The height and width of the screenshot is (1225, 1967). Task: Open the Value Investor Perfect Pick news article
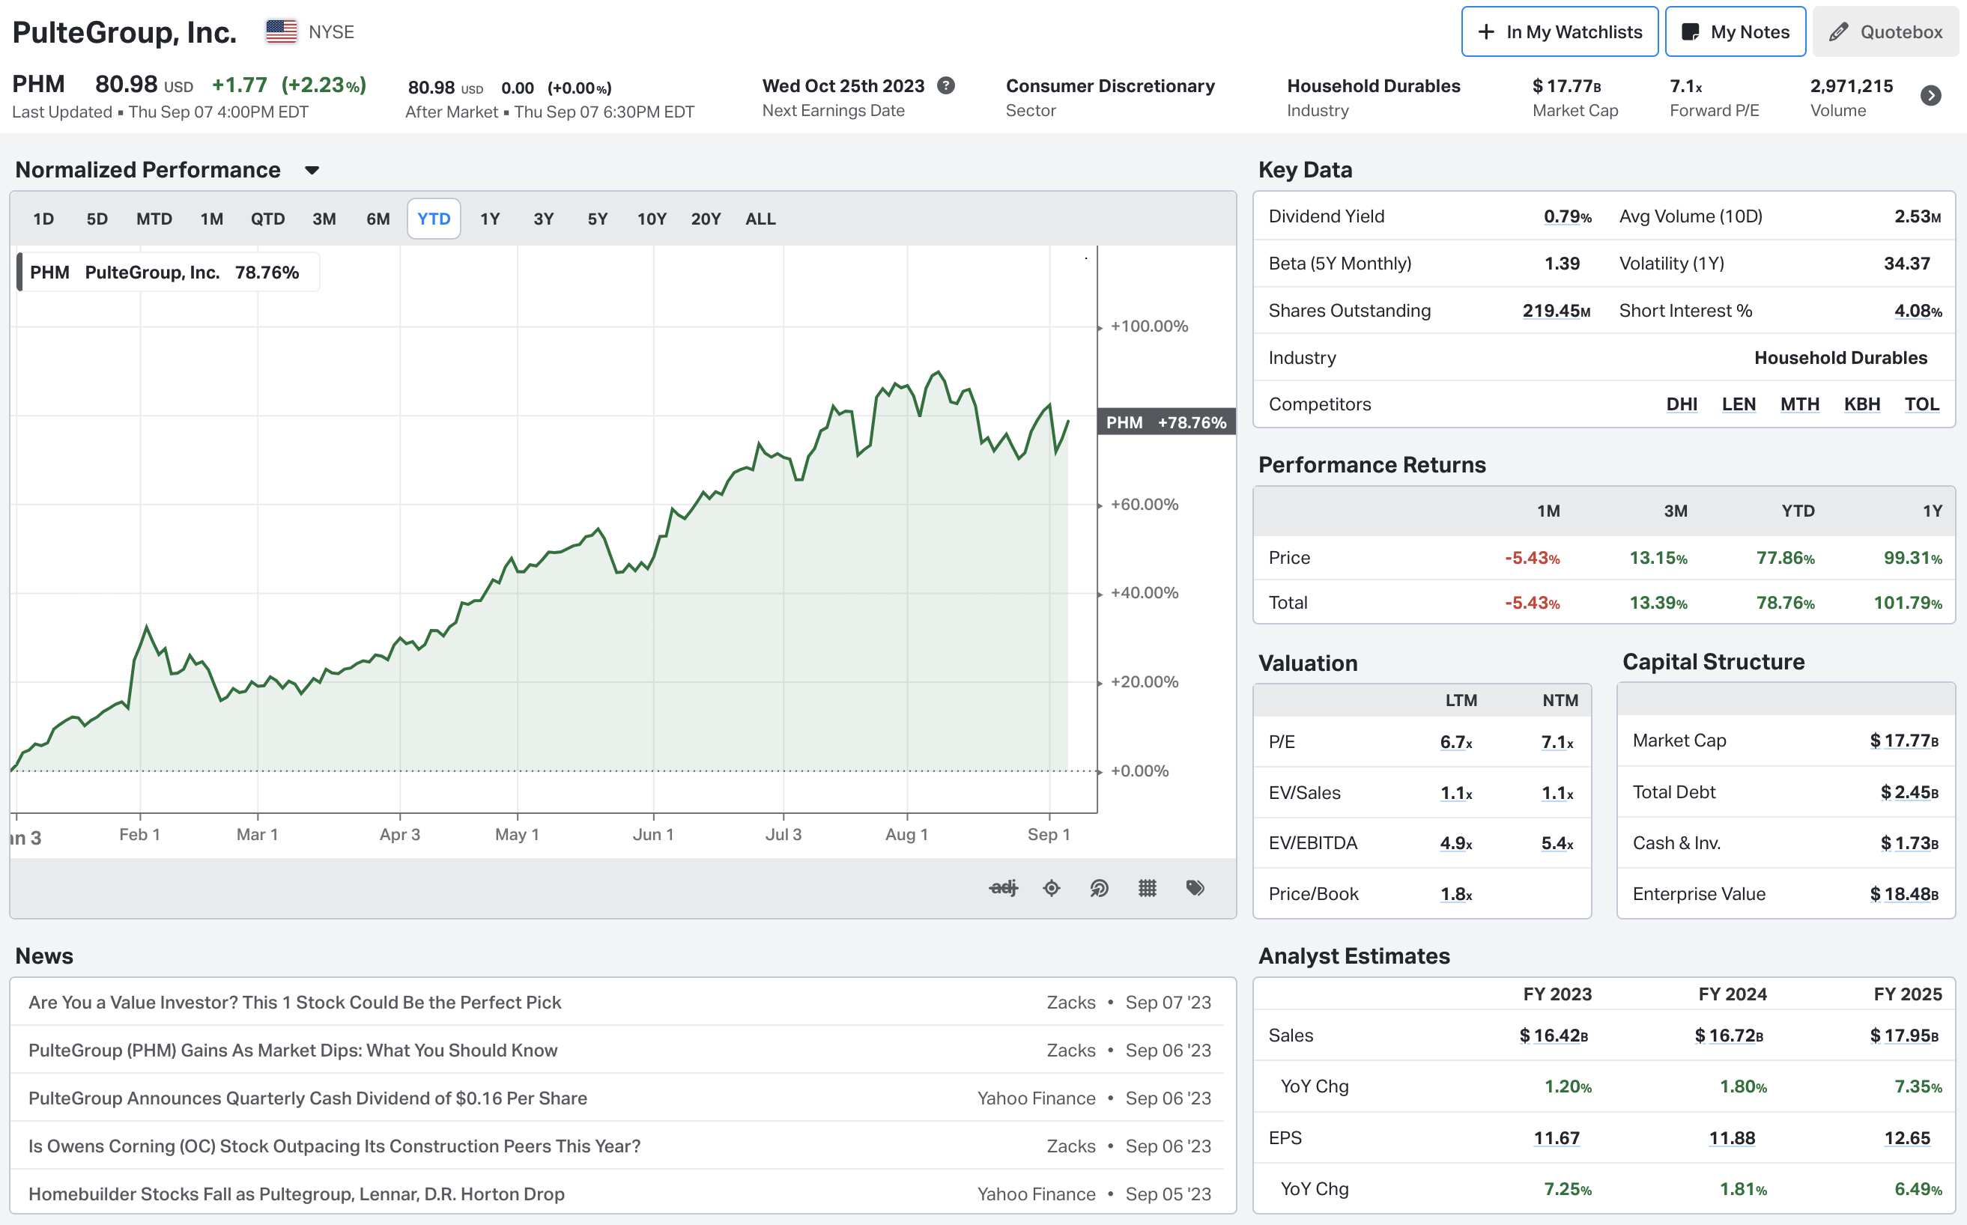[x=295, y=1002]
